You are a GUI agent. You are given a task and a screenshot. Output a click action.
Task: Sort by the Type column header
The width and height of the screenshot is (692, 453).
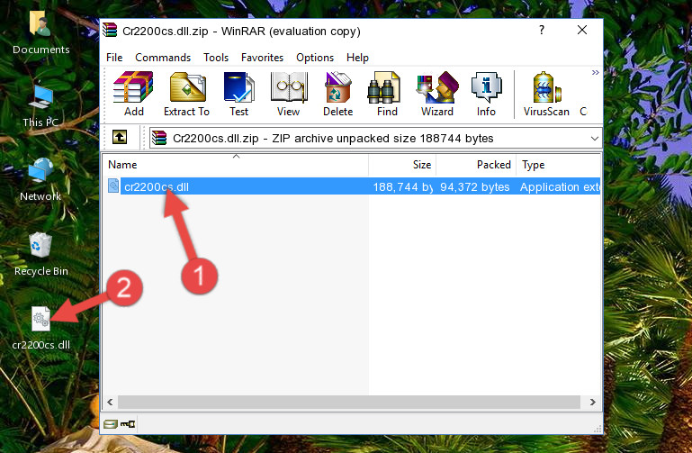tap(558, 165)
